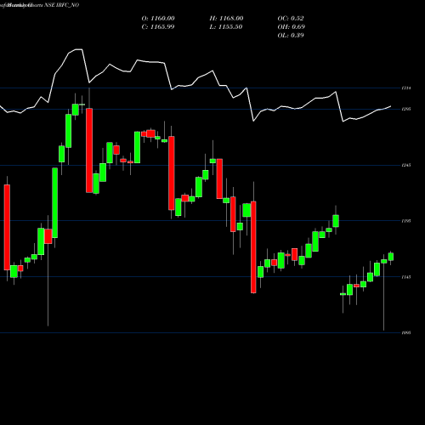This screenshot has width=425, height=425.
Task: Click the 'OC: 0.52' value
Action: point(291,19)
